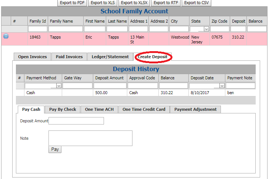Click the Deposit History Balance filter box
This screenshot has height=179, width=269.
pos(174,86)
